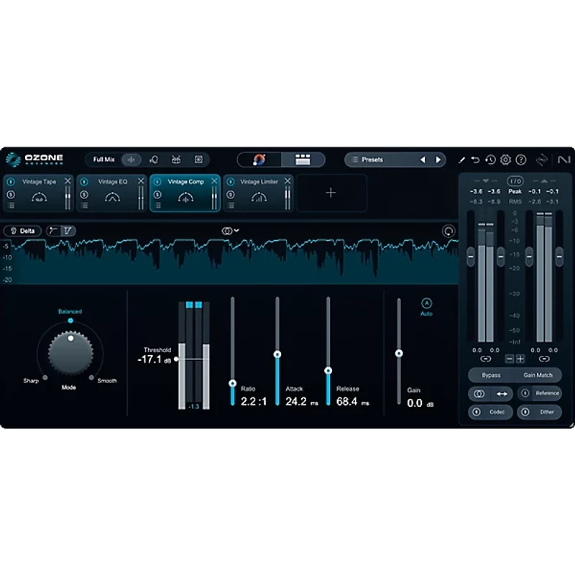Screen dimensions: 575x575
Task: Load the previous preset
Action: pos(423,160)
